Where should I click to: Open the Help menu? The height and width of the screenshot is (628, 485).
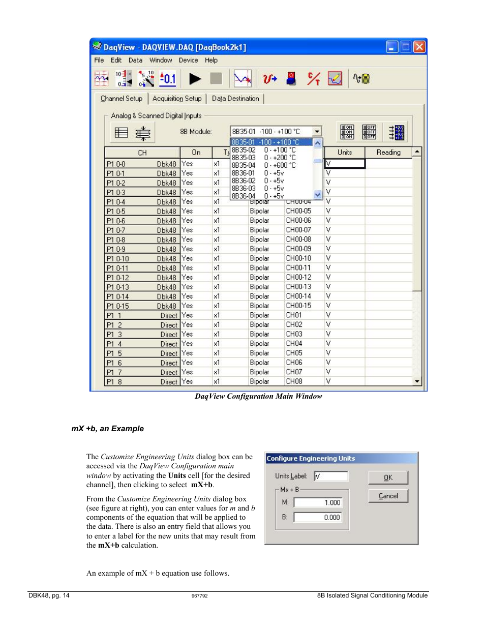[211, 60]
